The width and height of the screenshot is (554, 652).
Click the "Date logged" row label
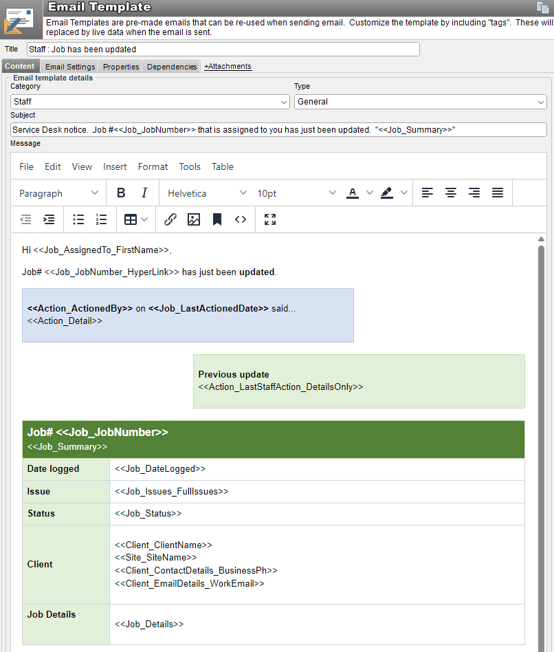tap(53, 469)
